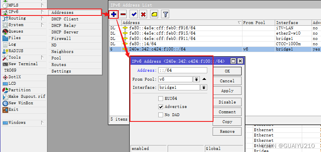Screen dimensions: 321x152
Task: Select Firewall in IPv6 submenu
Action: 75,39
